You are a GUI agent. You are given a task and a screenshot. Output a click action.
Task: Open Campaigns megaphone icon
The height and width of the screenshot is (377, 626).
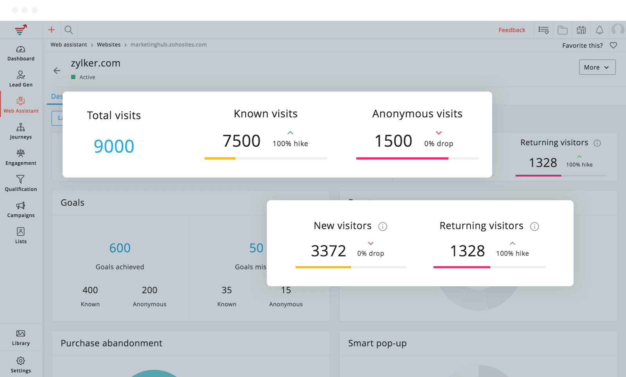pos(21,210)
